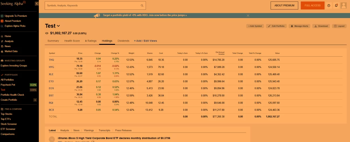Open the help question mark icon
Screen dimensions: 350x142
329,5
